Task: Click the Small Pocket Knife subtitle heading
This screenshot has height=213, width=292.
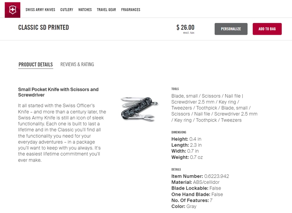Action: point(58,92)
